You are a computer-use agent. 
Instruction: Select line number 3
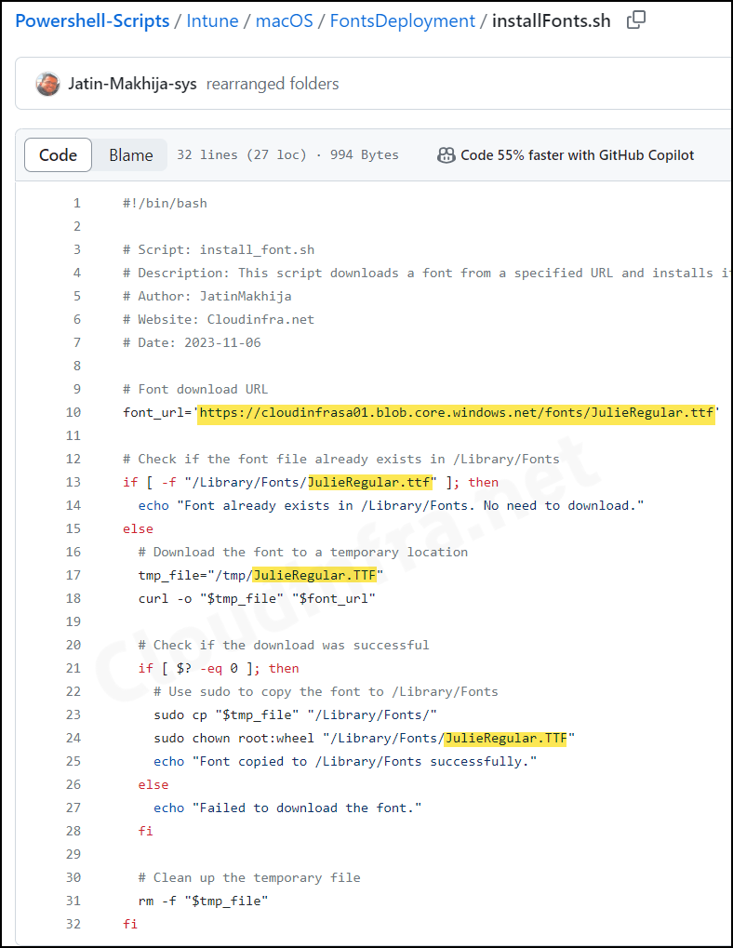[x=77, y=249]
